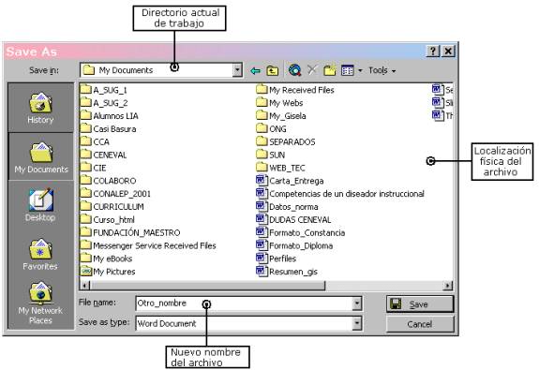Create a new folder icon
This screenshot has width=539, height=370.
(x=330, y=70)
